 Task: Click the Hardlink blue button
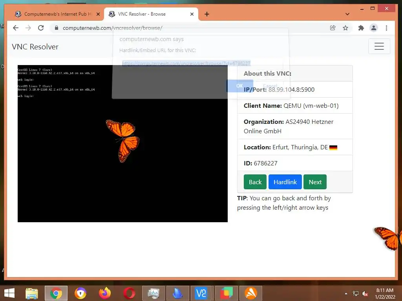pyautogui.click(x=285, y=182)
